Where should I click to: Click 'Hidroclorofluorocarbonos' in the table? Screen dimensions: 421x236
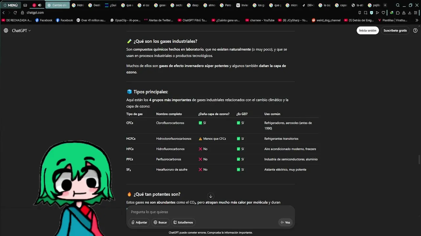[x=174, y=139]
